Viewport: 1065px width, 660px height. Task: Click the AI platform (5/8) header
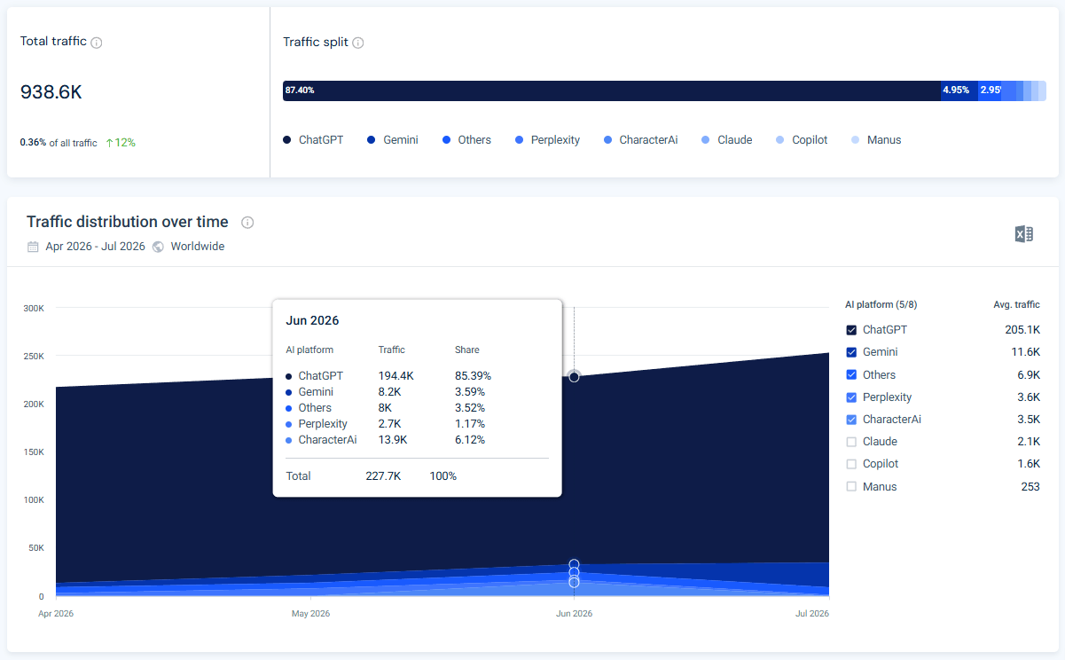(881, 305)
